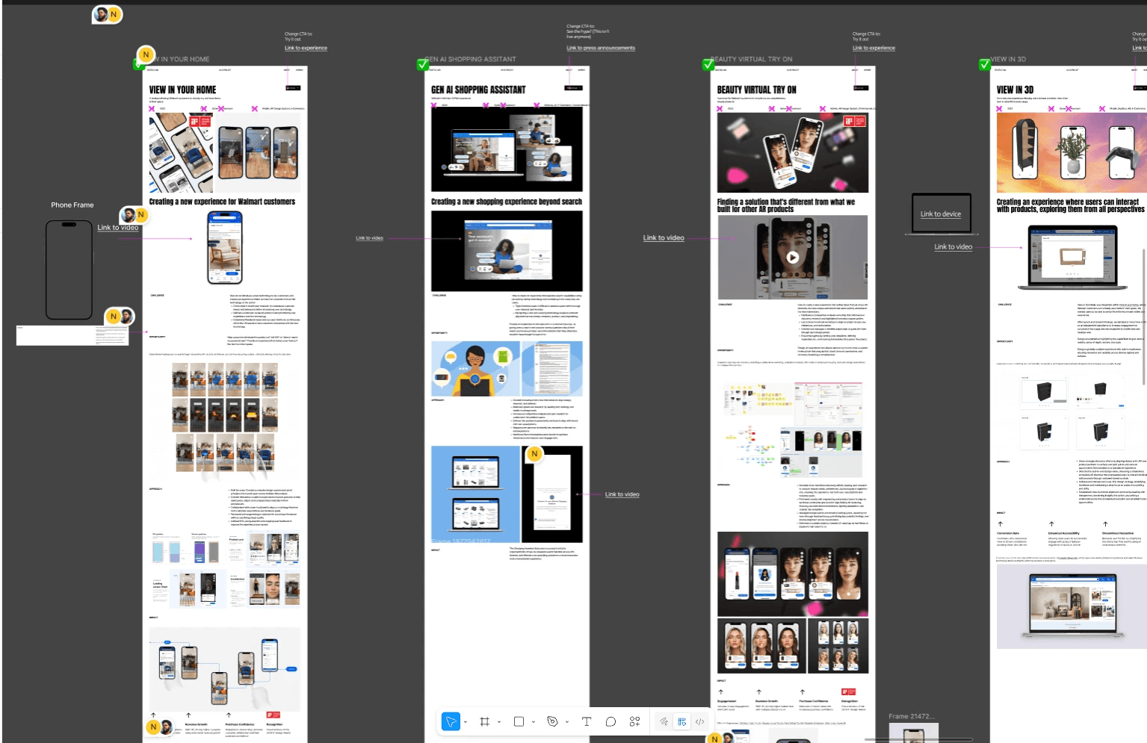Expand the Move tool options arrow
1147x743 pixels.
pyautogui.click(x=466, y=722)
